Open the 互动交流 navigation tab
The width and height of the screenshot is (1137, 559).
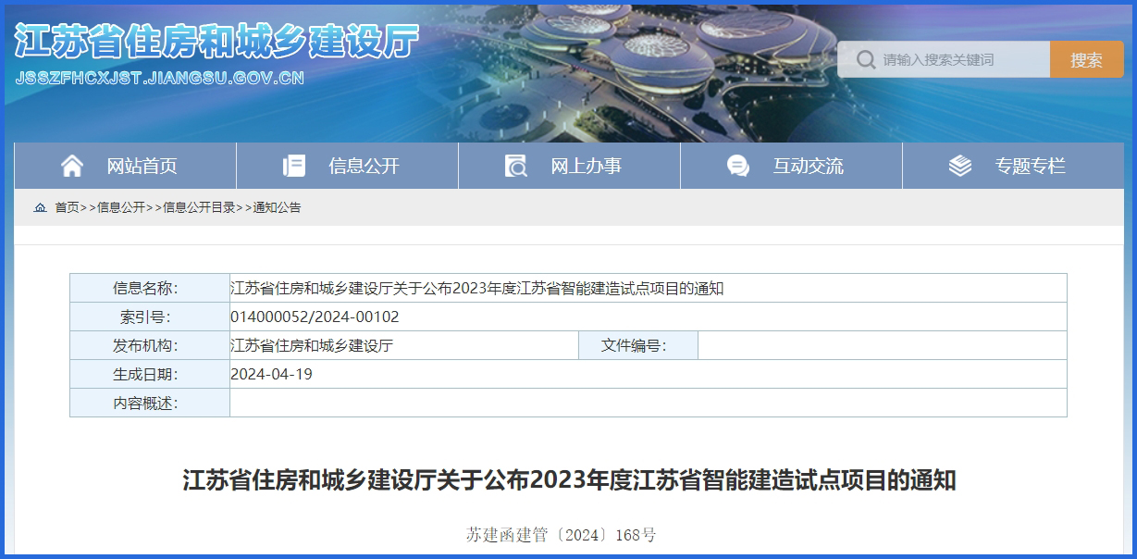(x=792, y=166)
